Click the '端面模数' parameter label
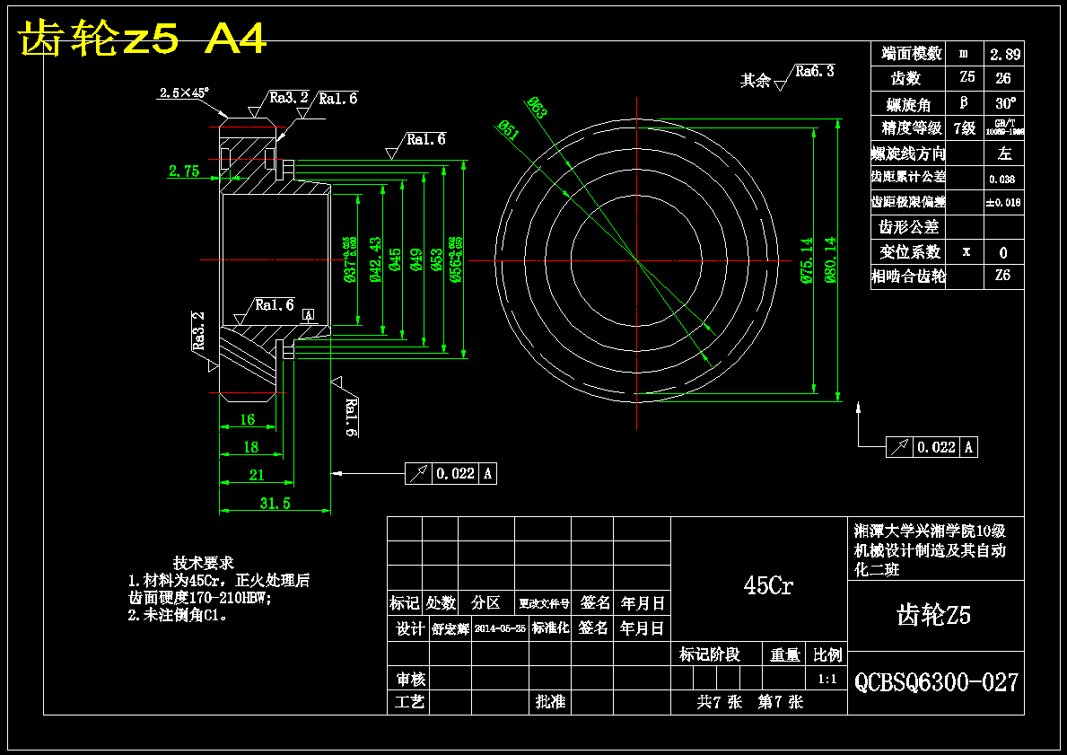The image size is (1067, 755). point(911,53)
